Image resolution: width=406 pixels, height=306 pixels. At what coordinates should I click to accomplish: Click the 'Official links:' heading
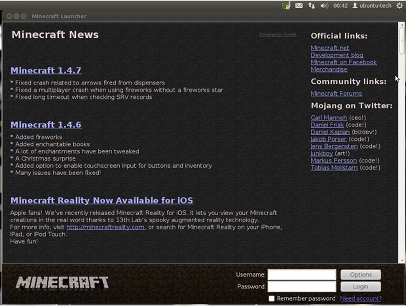[x=339, y=36]
